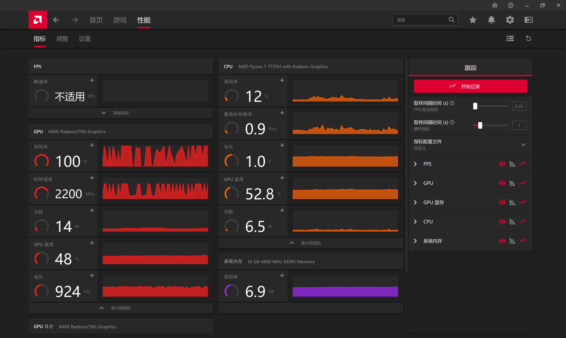
Task: Click the 开始记录 button
Action: coord(470,86)
